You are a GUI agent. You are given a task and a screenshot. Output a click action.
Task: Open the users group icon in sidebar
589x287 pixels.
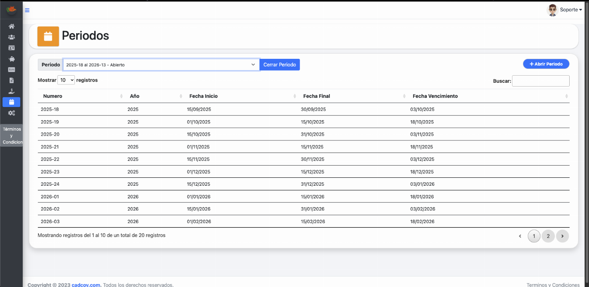click(11, 37)
